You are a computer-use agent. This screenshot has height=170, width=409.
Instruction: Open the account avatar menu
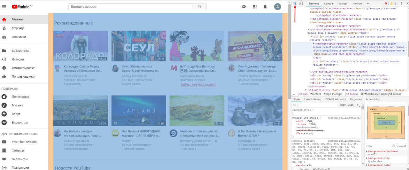(x=278, y=6)
